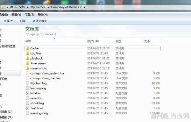Click the 152 KB size of warnings.log
This screenshot has width=191, height=122.
pos(155,113)
